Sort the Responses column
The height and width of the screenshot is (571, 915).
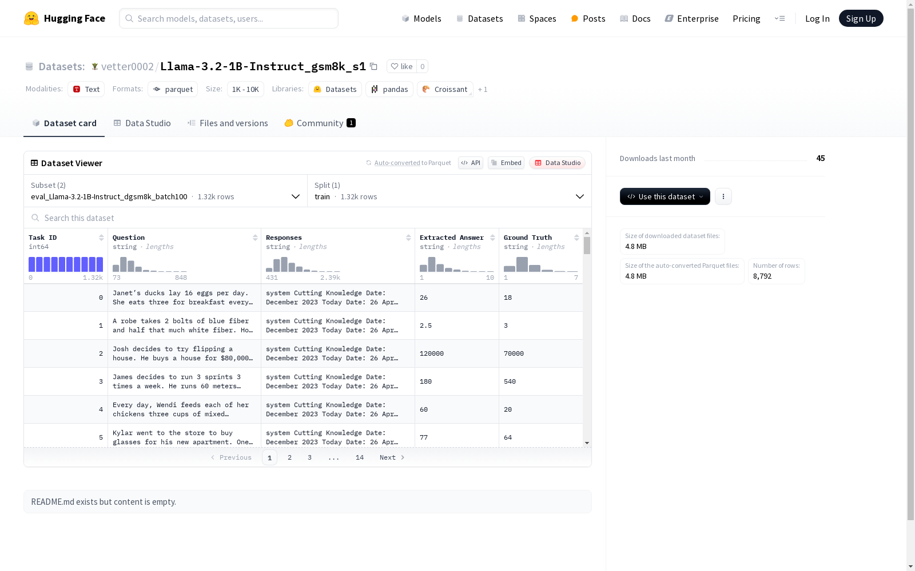click(408, 238)
